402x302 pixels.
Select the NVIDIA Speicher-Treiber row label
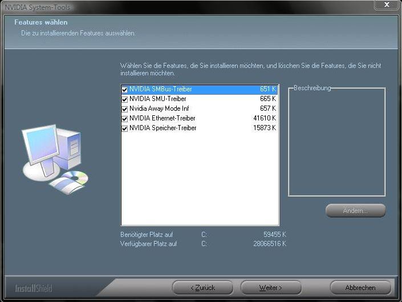[163, 128]
